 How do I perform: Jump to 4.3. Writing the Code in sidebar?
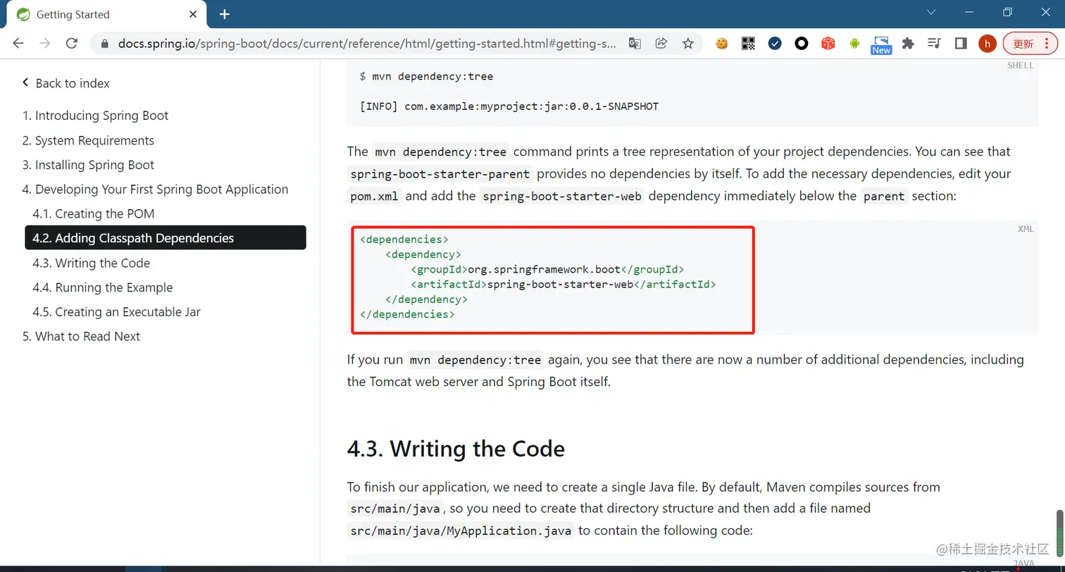pyautogui.click(x=91, y=263)
